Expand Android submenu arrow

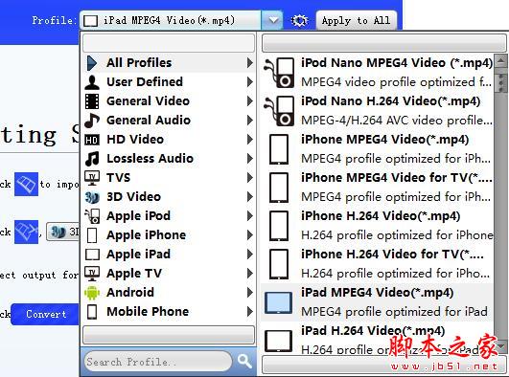(x=249, y=293)
